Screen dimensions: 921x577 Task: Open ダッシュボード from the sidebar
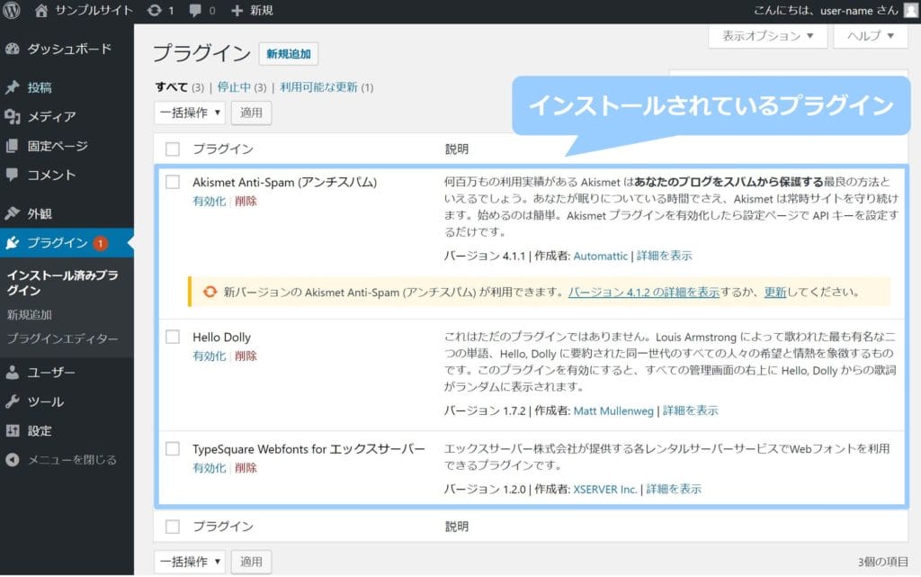(68, 49)
